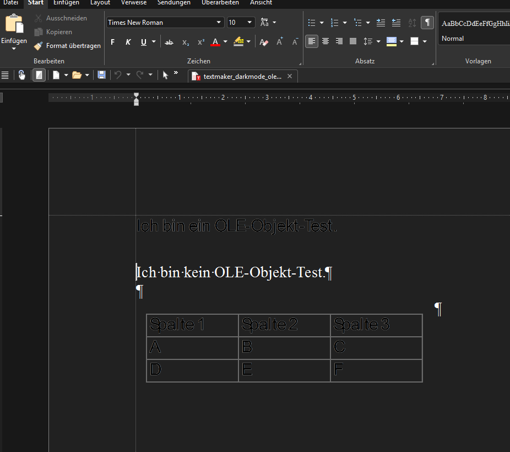Expand the change case dropdown arrow

274,23
